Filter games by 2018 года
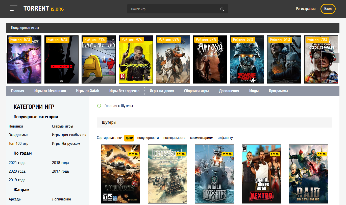This screenshot has height=205, width=346. coord(60,163)
